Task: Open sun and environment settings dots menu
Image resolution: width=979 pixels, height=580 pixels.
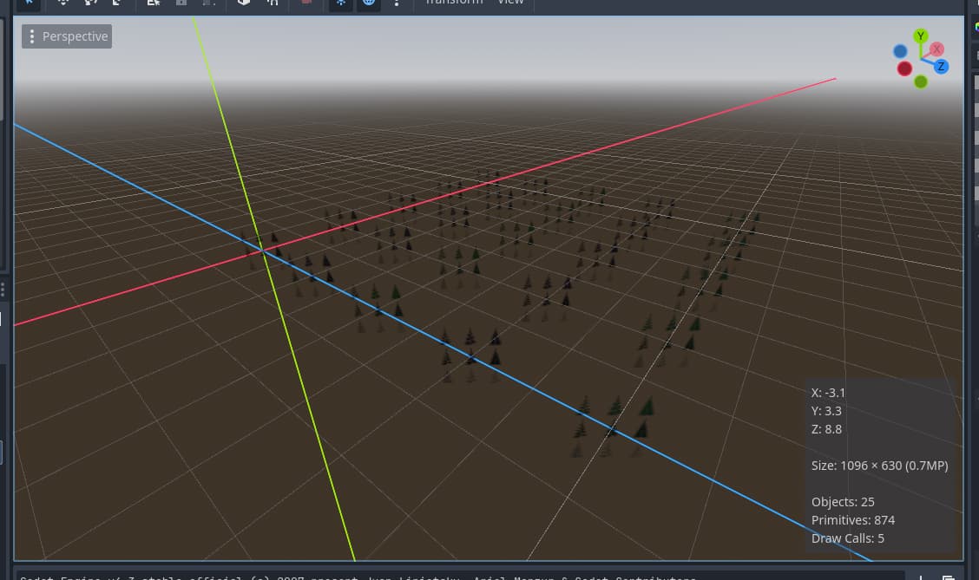Action: pos(397,3)
